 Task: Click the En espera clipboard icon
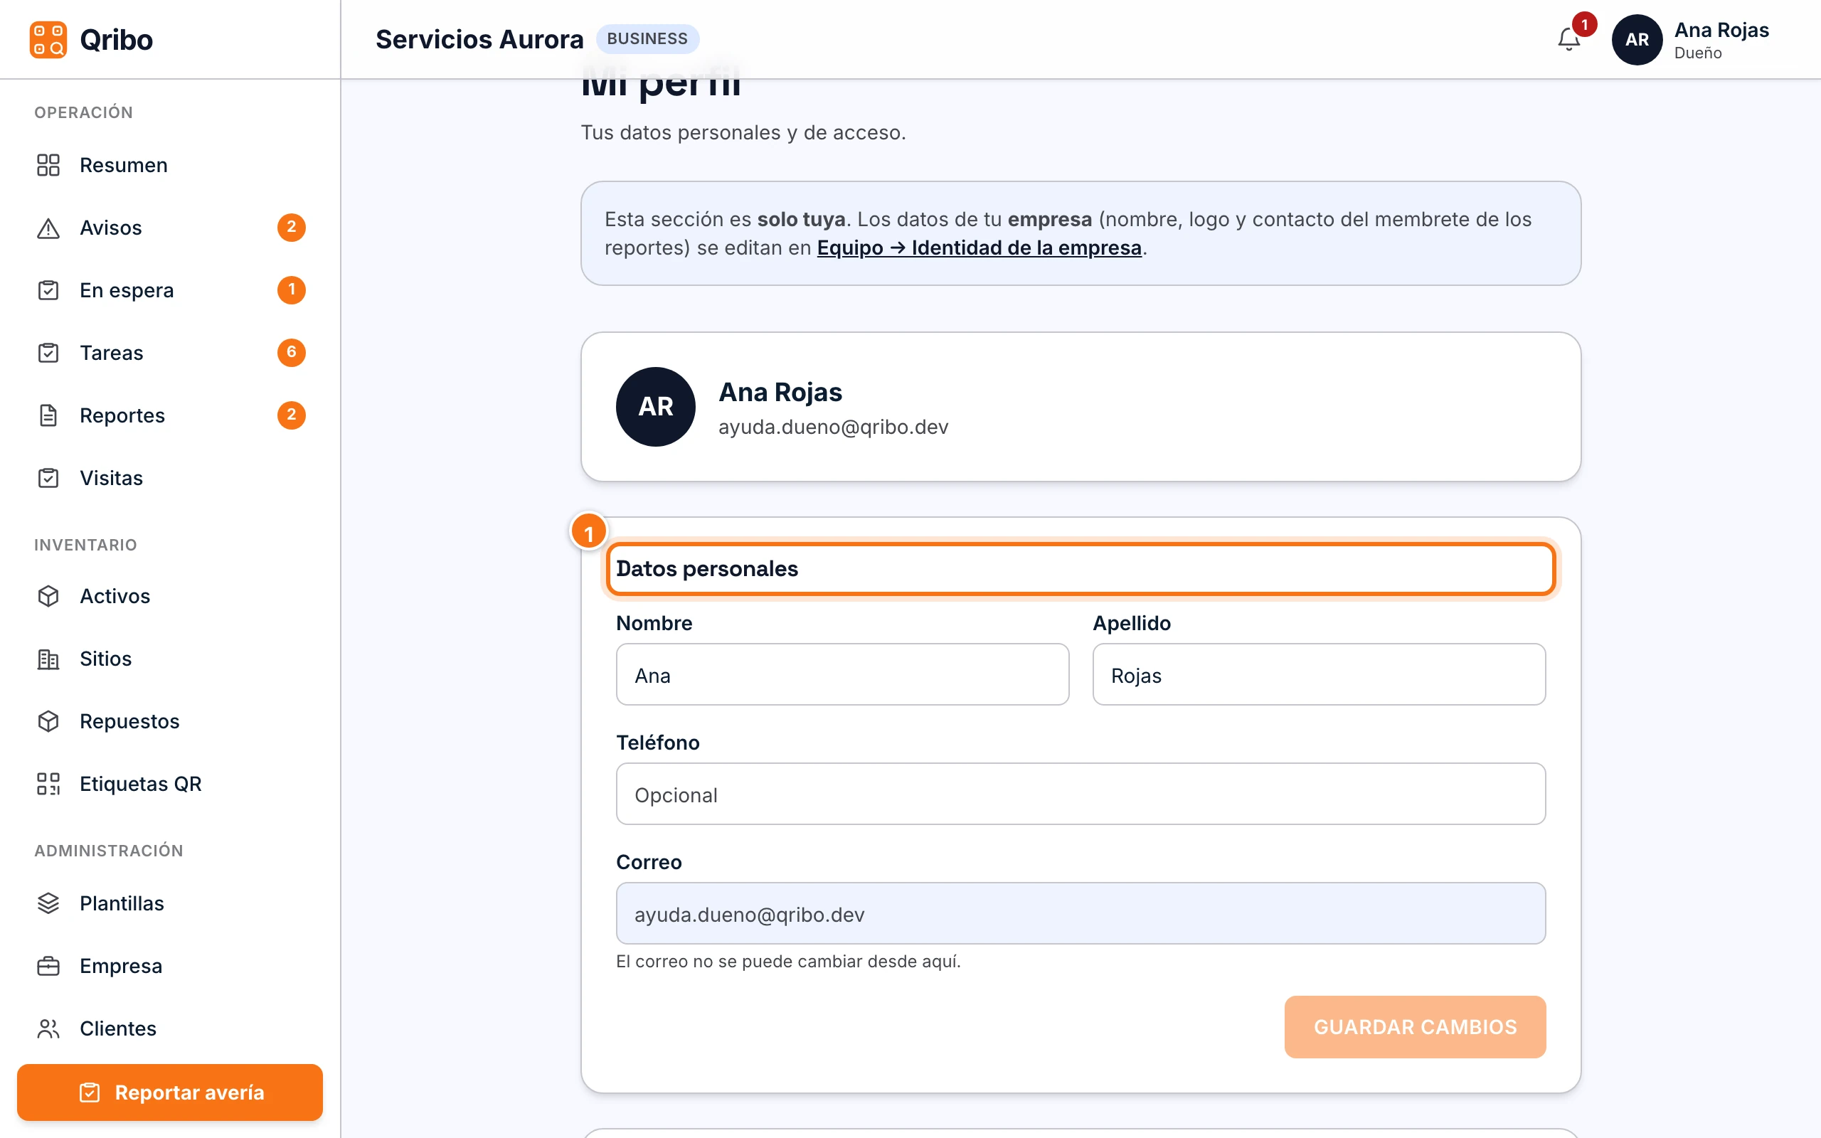pos(48,289)
